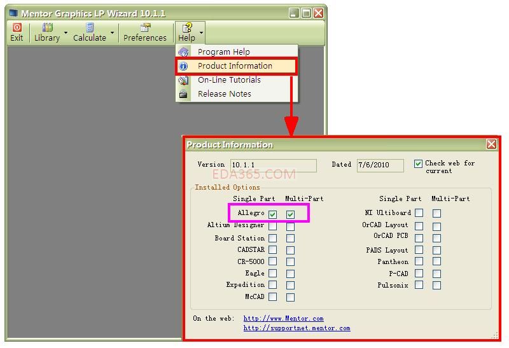Click the Program Help book icon
Image resolution: width=509 pixels, height=348 pixels.
click(183, 52)
